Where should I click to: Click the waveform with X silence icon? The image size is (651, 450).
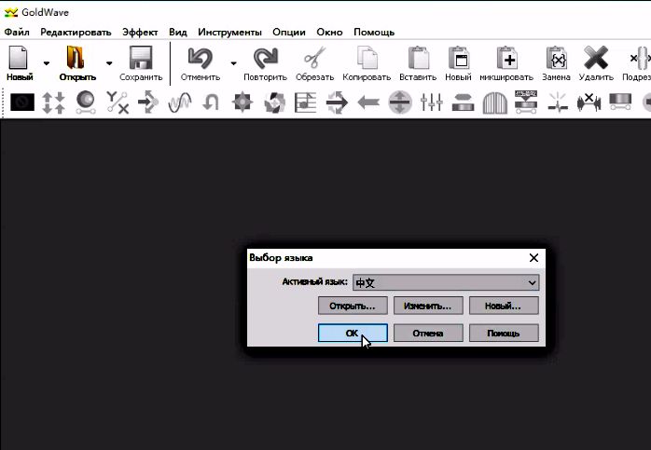click(589, 102)
